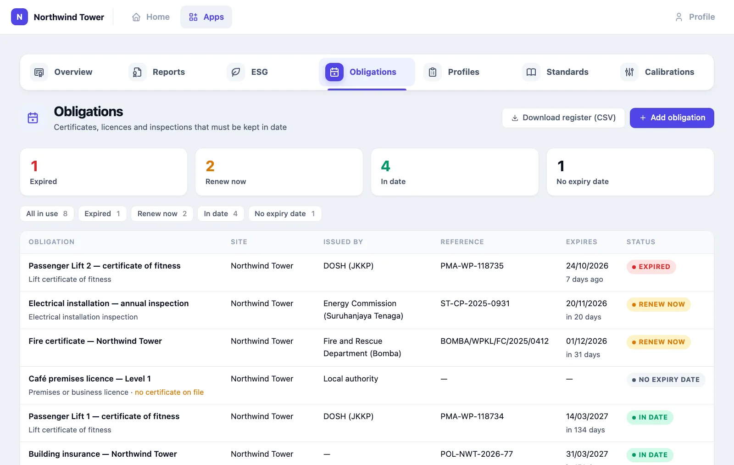This screenshot has height=465, width=734.
Task: Click the Expired summary card
Action: [x=104, y=172]
